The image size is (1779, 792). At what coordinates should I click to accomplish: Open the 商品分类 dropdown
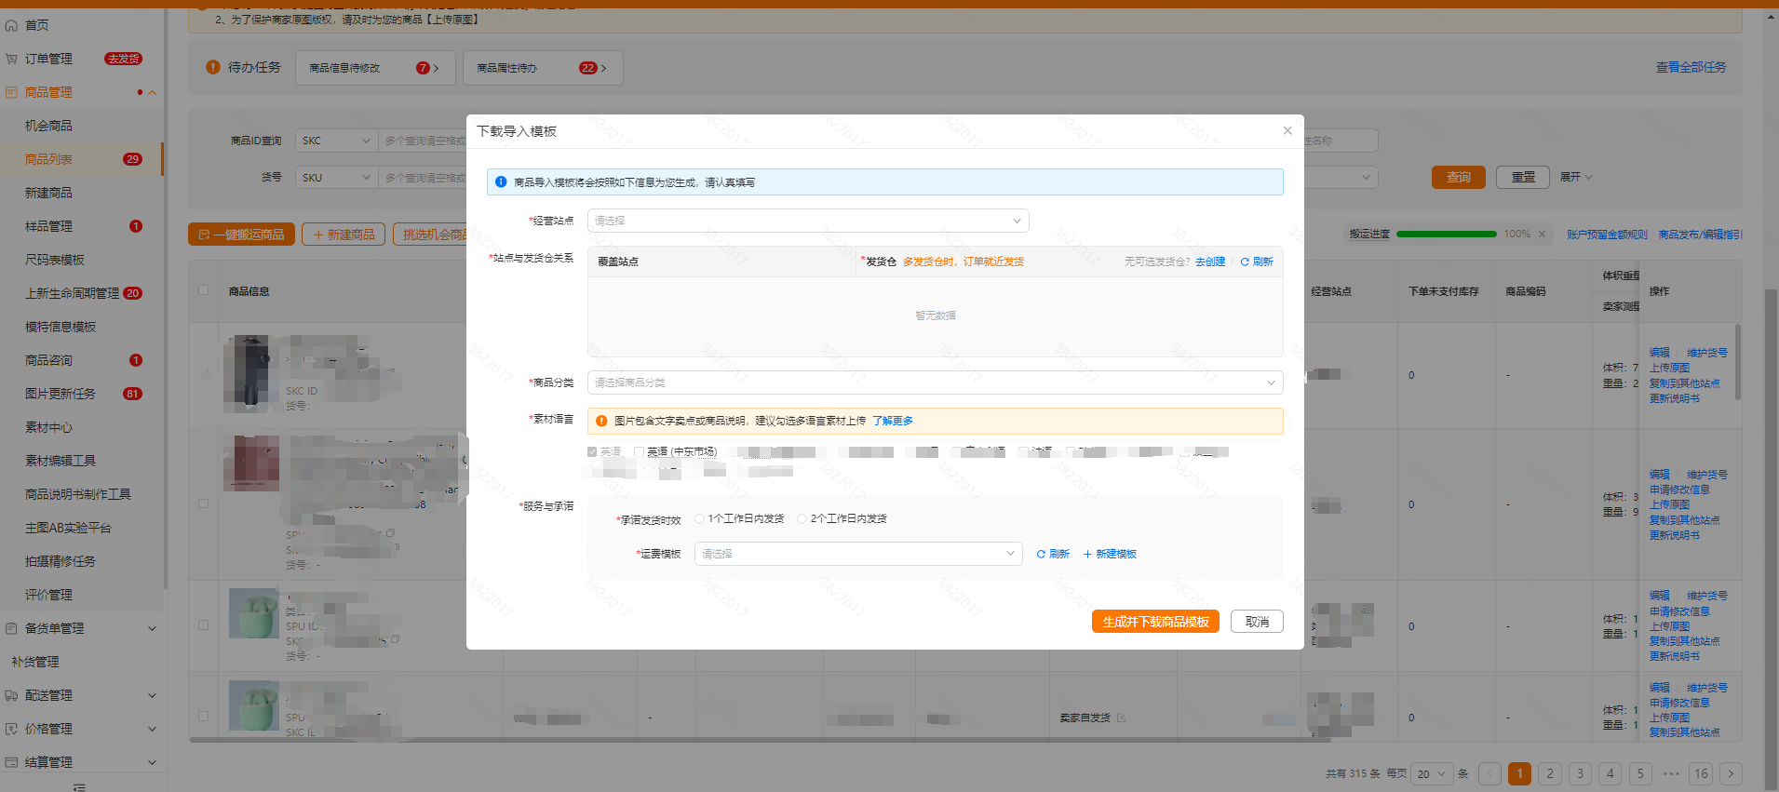point(935,383)
